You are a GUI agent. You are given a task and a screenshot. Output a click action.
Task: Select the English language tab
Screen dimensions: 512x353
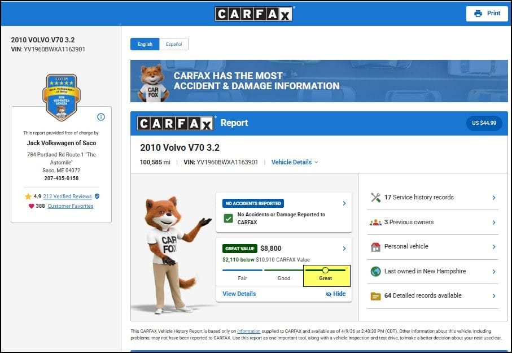[145, 44]
